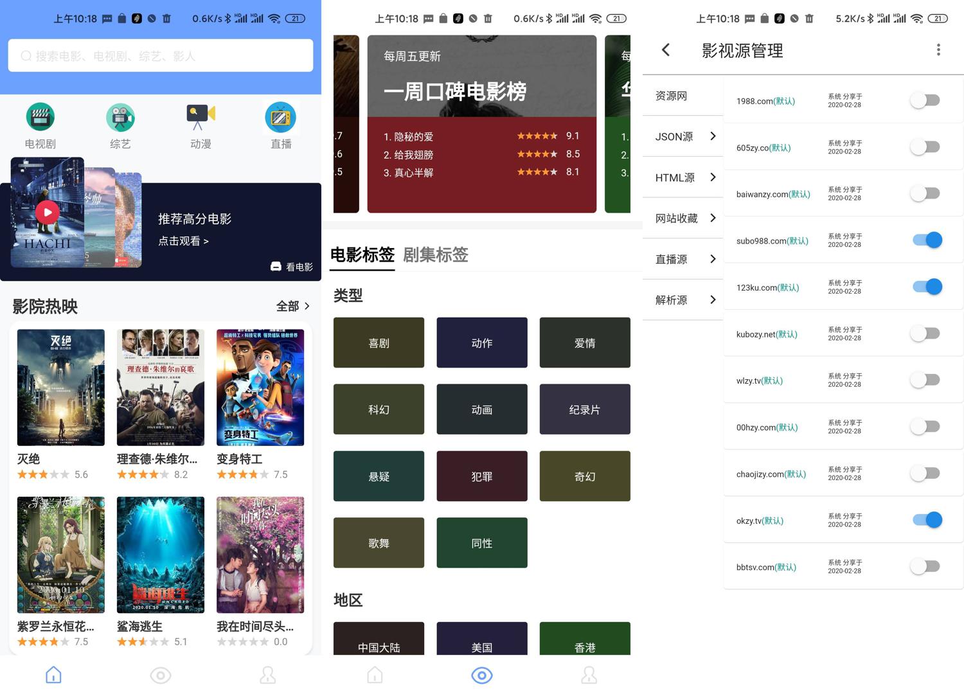
Task: Switch to the 剧集标签 tab
Action: [435, 255]
